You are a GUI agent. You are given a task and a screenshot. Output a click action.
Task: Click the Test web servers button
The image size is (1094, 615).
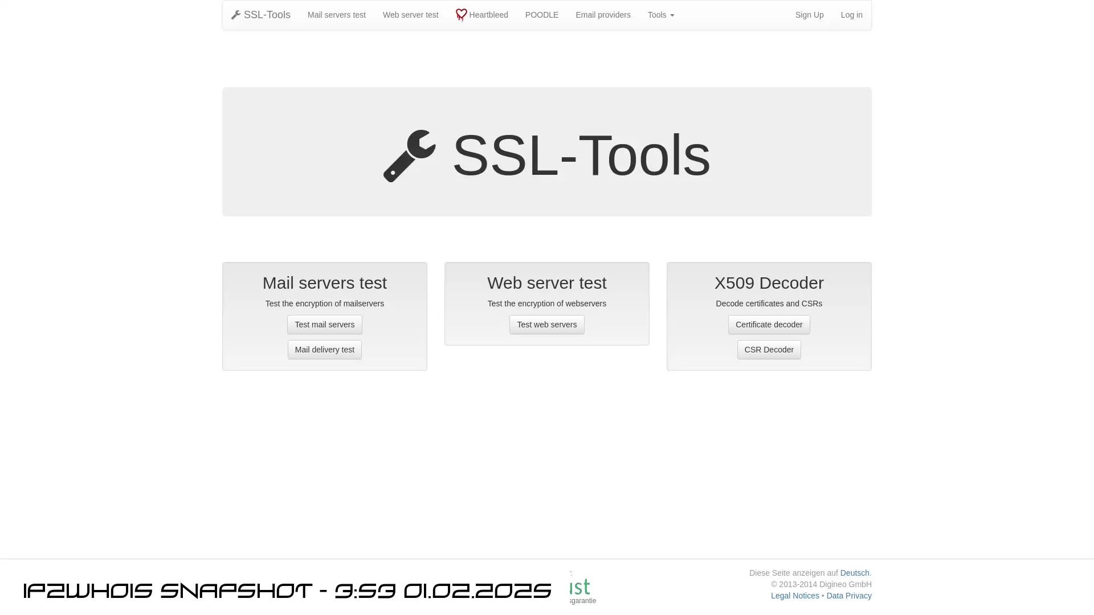547,325
